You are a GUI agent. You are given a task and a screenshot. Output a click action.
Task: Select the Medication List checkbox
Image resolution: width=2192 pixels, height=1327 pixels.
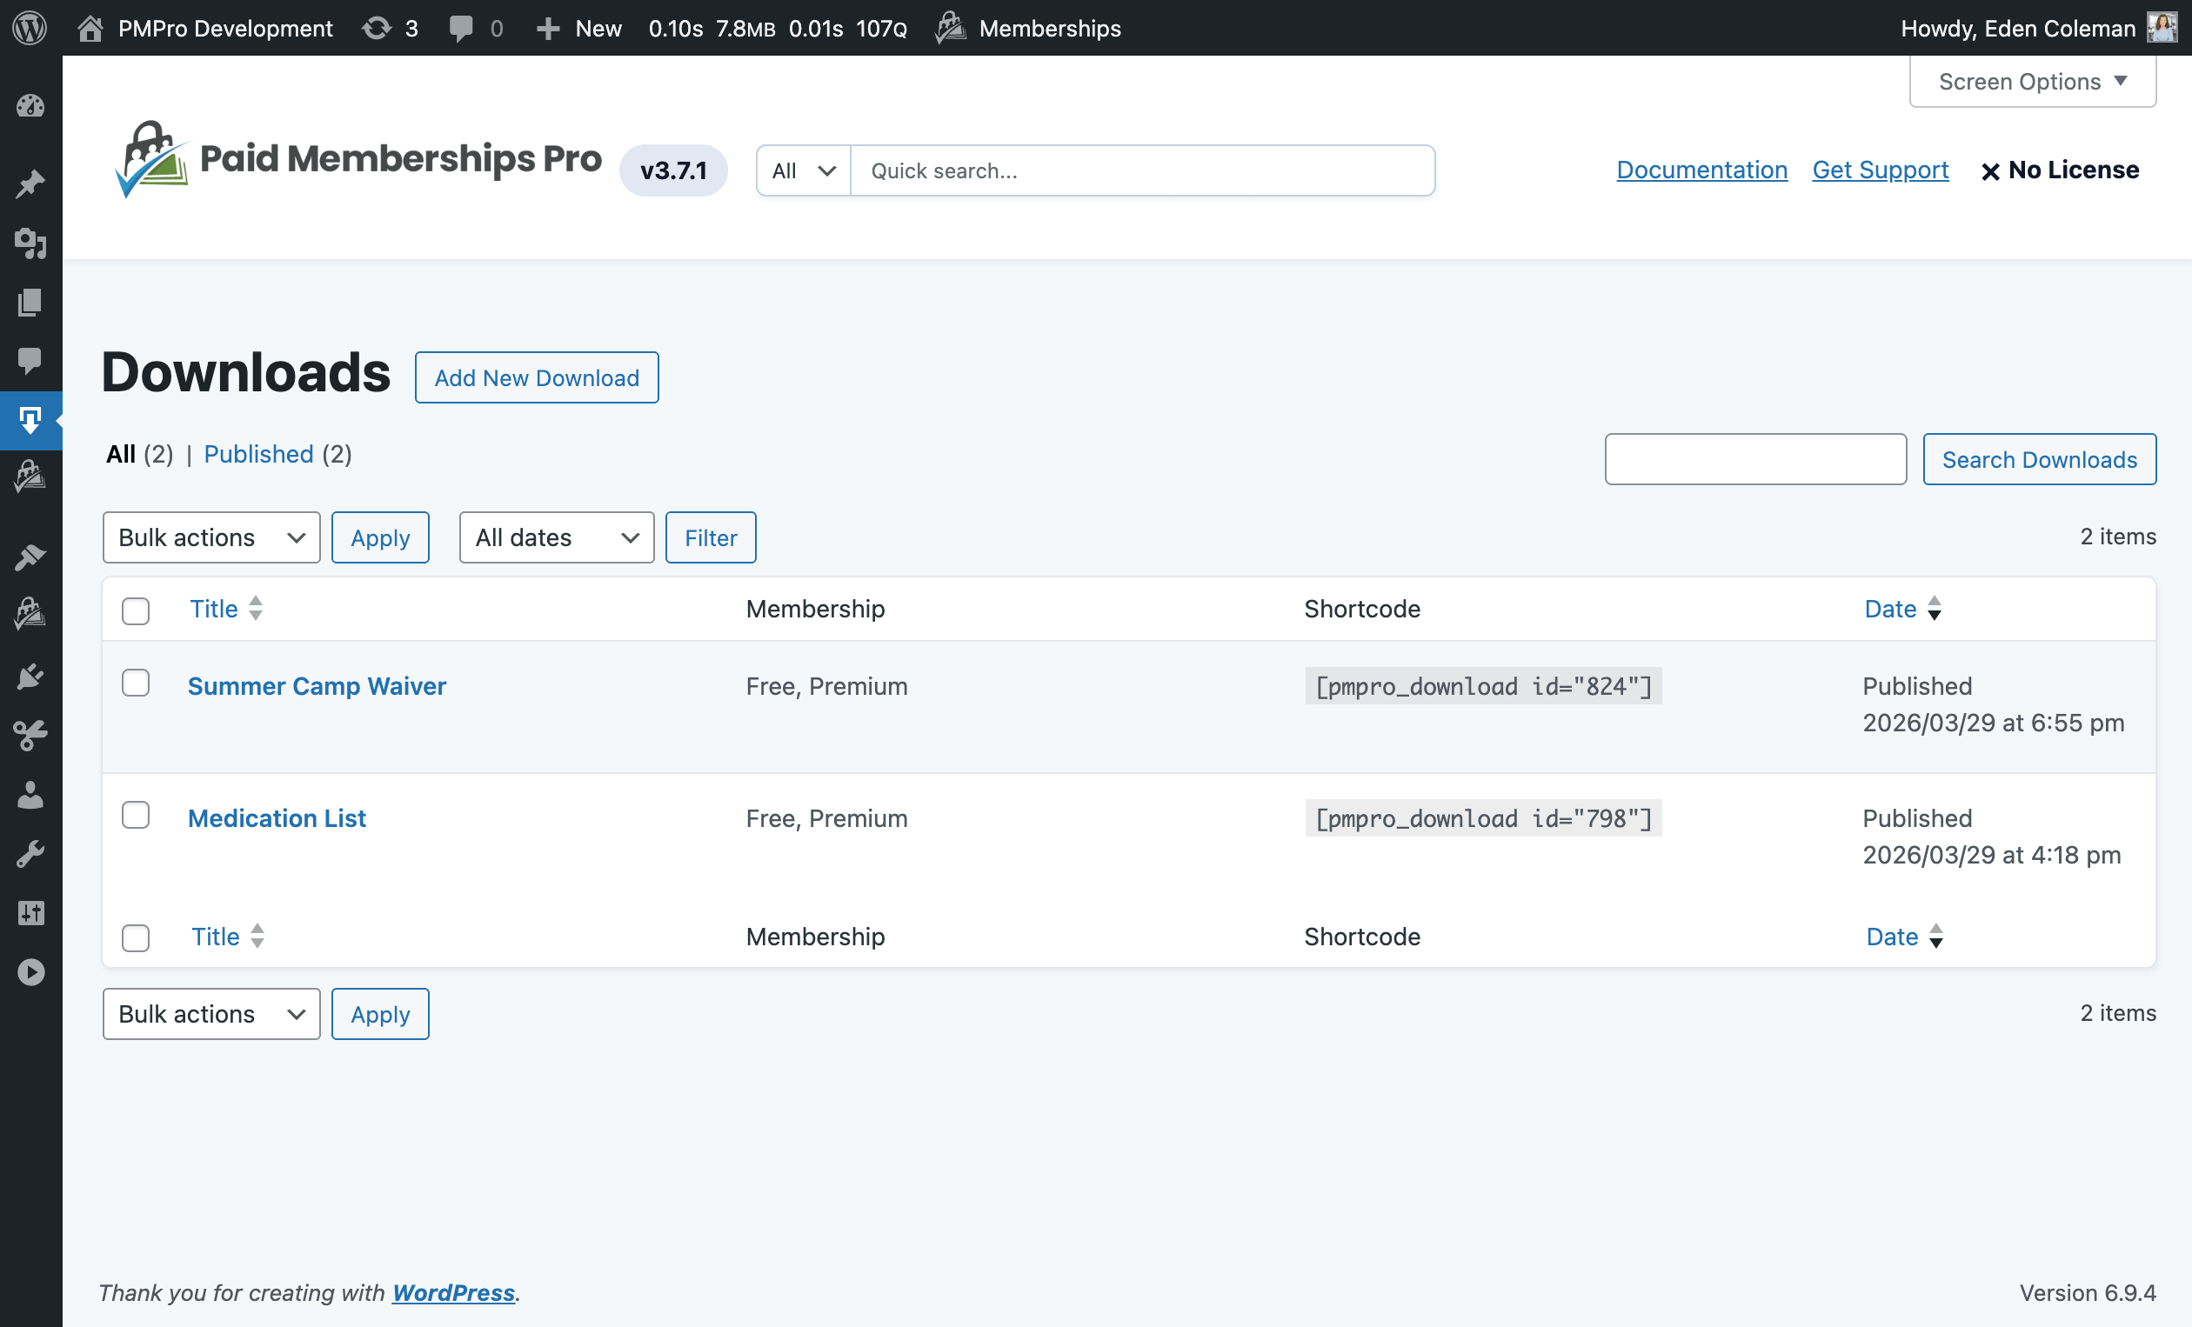pyautogui.click(x=135, y=815)
